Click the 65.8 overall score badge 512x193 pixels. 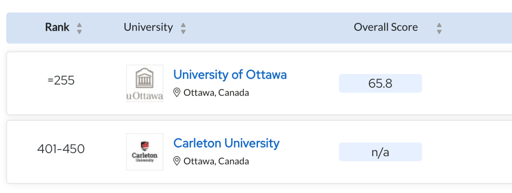tap(380, 83)
